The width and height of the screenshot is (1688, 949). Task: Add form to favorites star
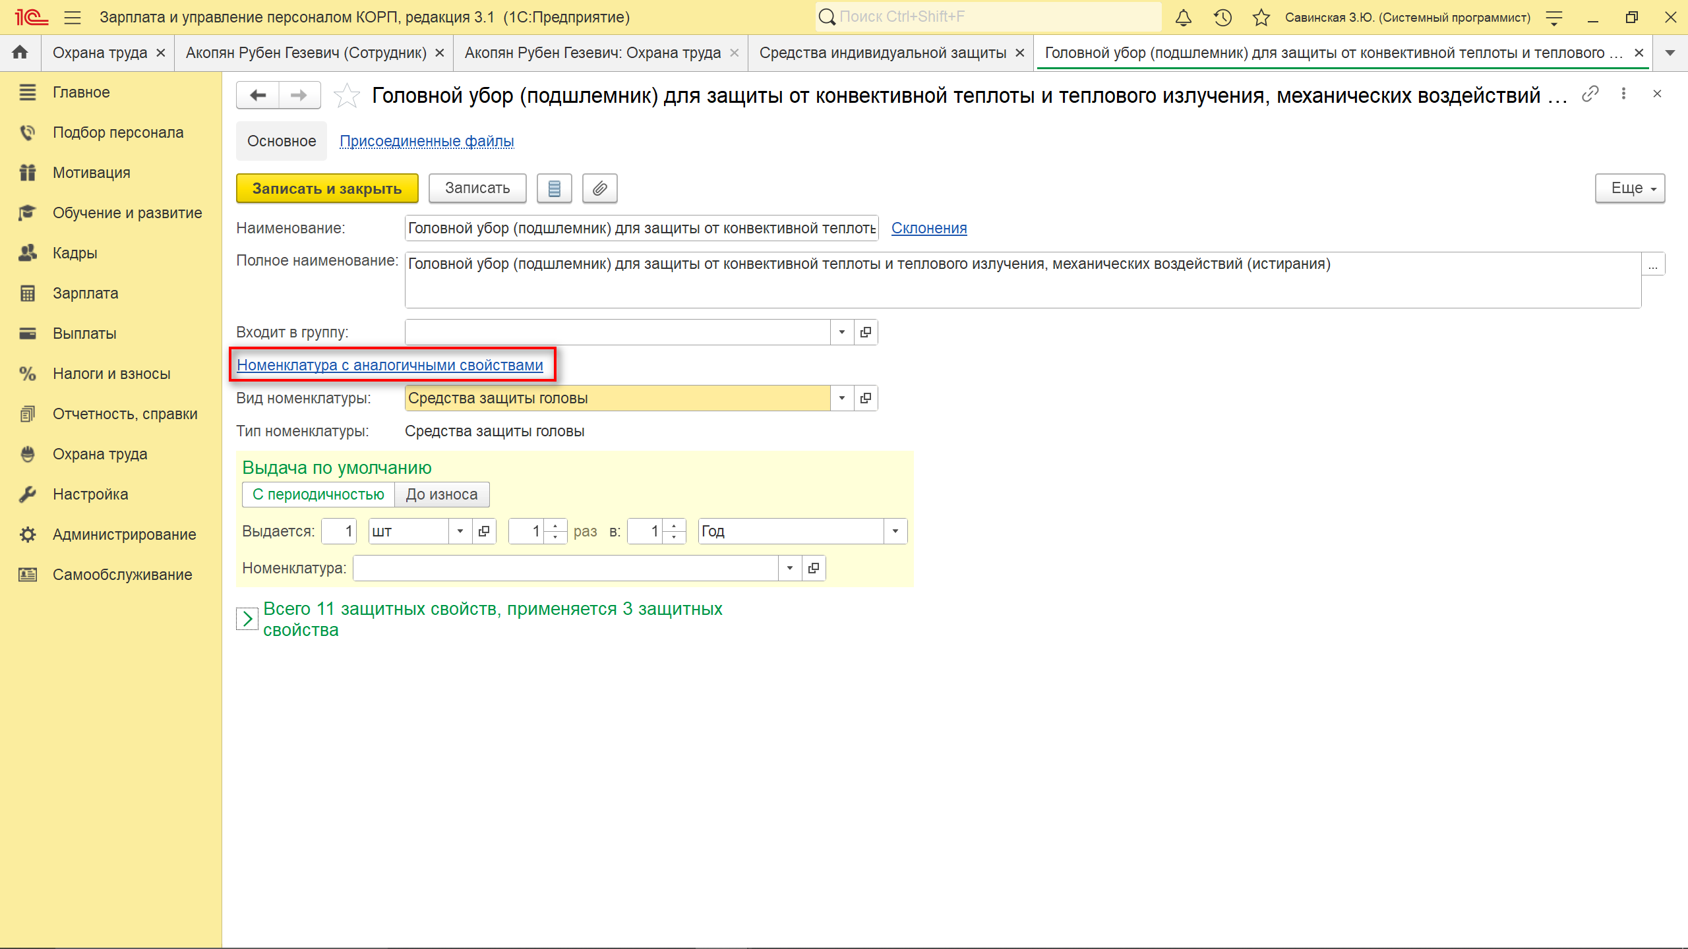pos(347,96)
